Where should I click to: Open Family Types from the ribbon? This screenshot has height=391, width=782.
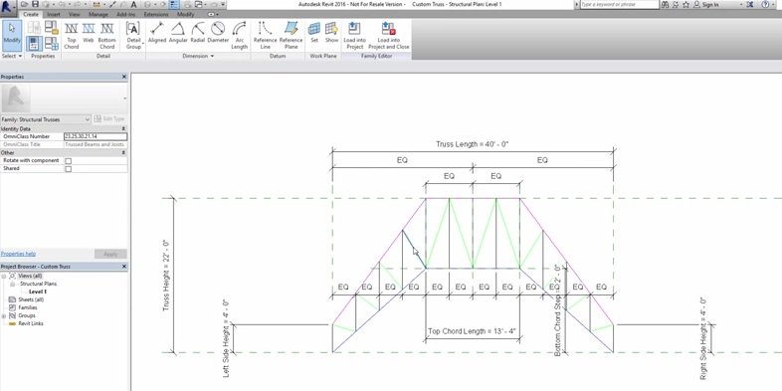coord(52,44)
